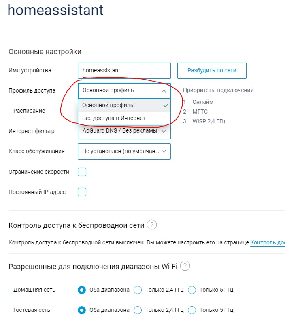Enable the Ограничение скорости checkbox

pos(82,172)
